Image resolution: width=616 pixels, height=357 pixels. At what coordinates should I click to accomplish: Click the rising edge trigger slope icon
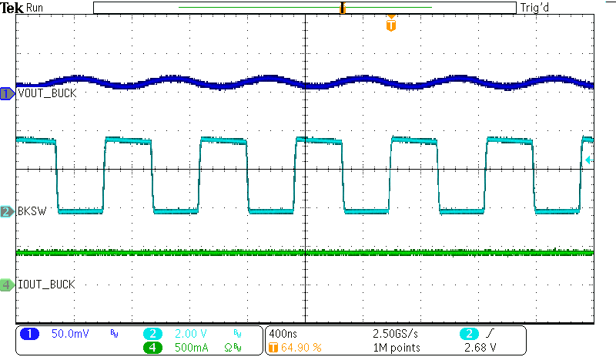point(490,334)
